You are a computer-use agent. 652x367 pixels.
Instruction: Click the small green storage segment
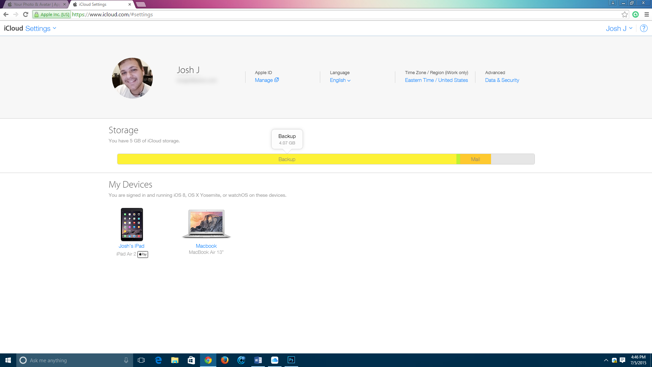click(458, 159)
